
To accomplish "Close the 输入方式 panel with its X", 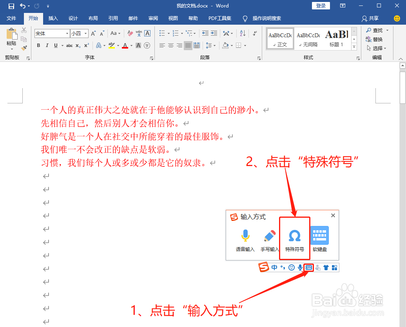I will pyautogui.click(x=333, y=215).
